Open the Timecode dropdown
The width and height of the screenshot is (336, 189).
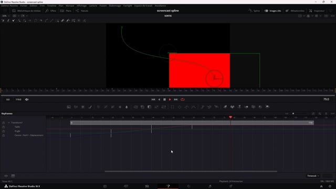(313, 176)
